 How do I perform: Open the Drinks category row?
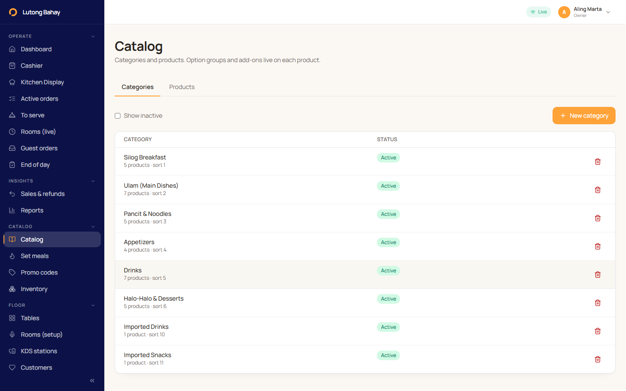pyautogui.click(x=365, y=275)
